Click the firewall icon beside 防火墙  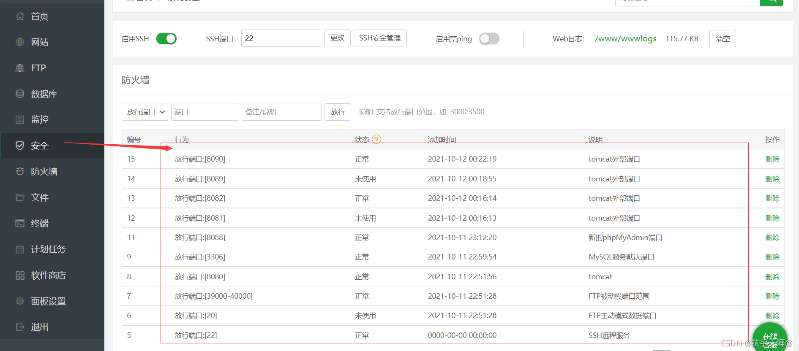pyautogui.click(x=20, y=171)
